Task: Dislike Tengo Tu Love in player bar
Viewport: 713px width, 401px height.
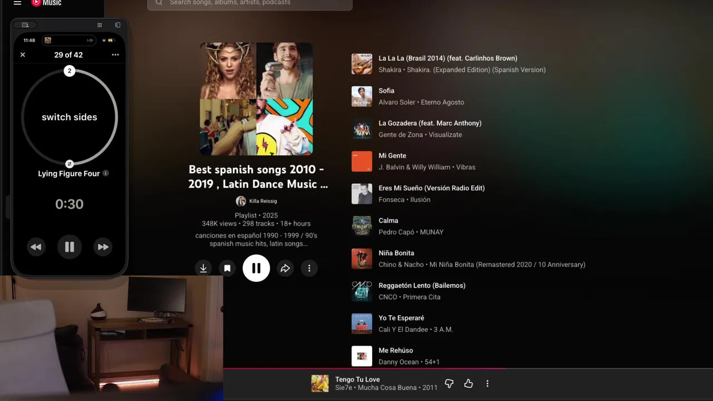Action: tap(449, 384)
